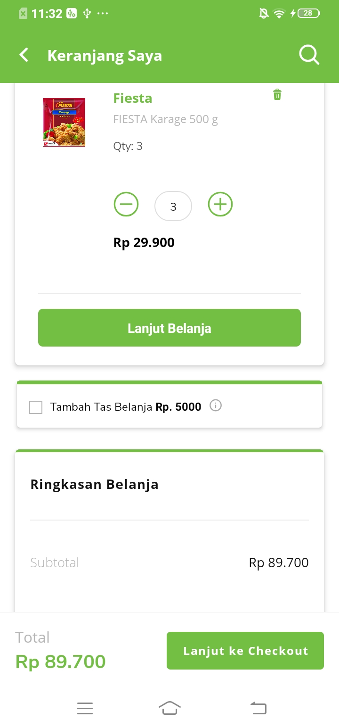Tap the battery indicator in status bar

(308, 14)
